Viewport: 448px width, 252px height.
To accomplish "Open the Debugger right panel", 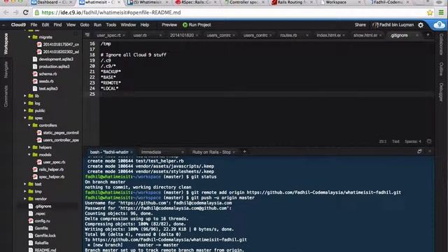I will pyautogui.click(x=441, y=92).
